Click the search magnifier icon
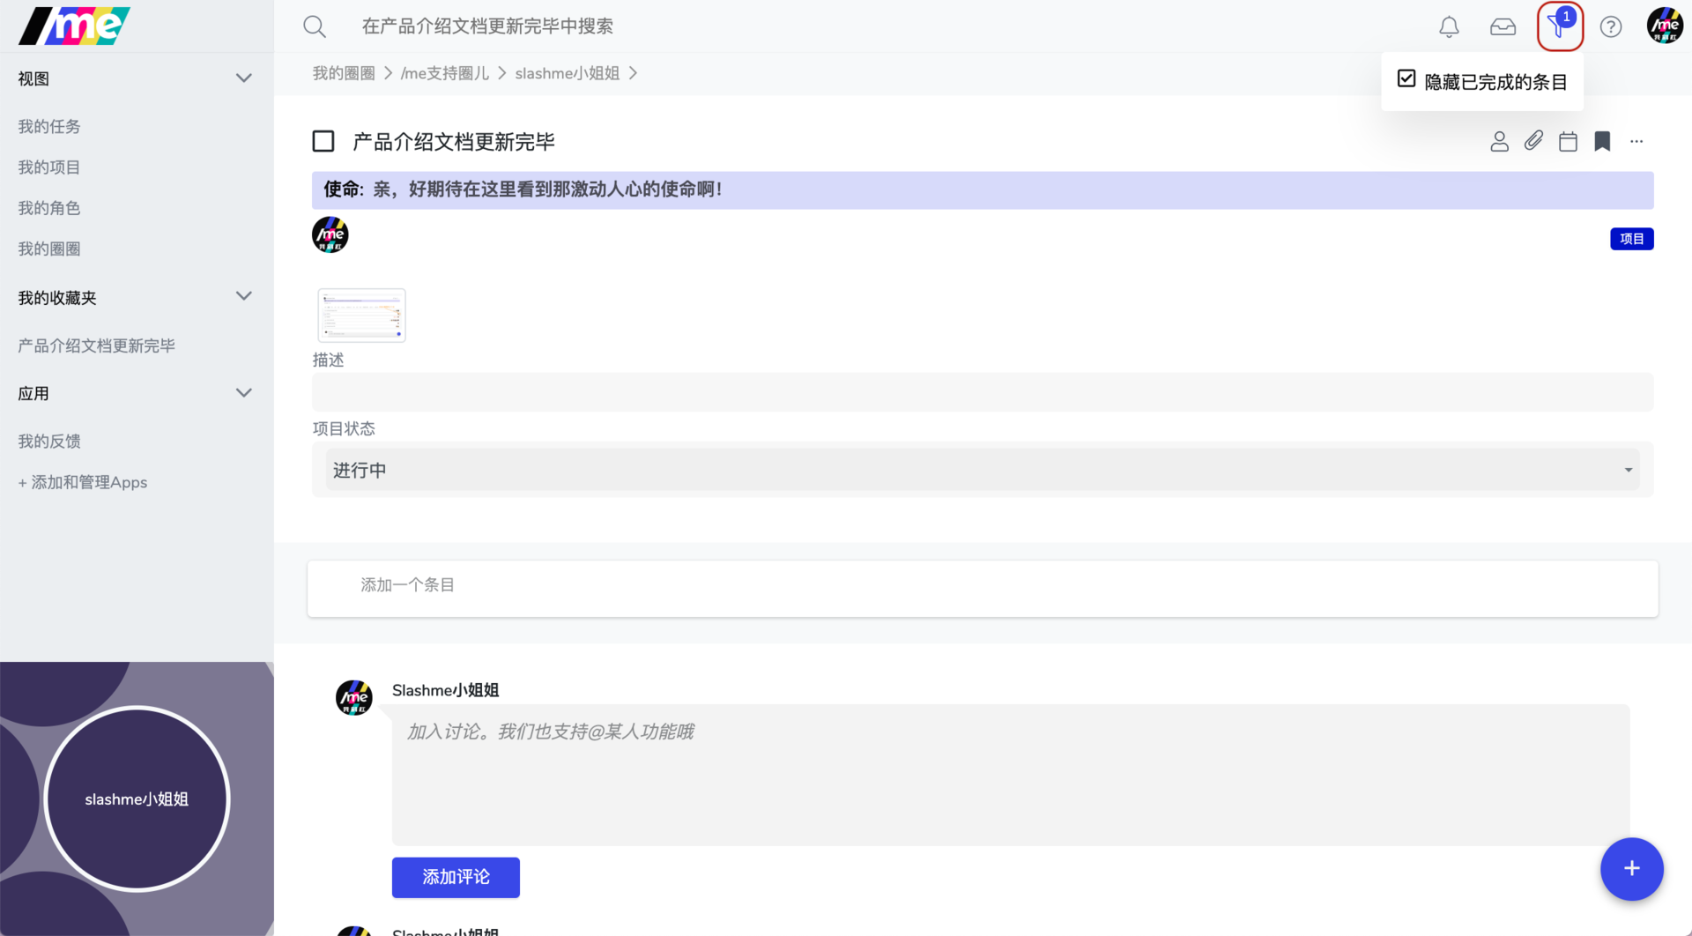Viewport: 1692px width, 936px height. [x=315, y=26]
